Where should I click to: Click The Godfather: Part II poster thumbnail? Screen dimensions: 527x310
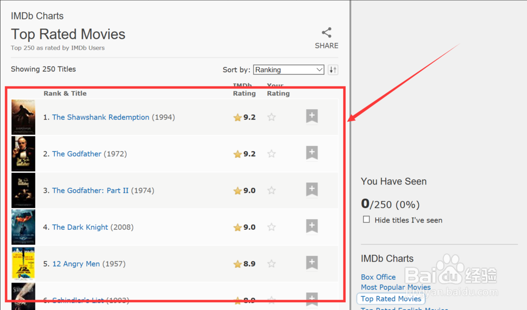point(23,190)
